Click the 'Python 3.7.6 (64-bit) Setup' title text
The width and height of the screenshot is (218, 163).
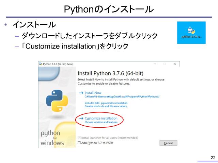pyautogui.click(x=58, y=64)
